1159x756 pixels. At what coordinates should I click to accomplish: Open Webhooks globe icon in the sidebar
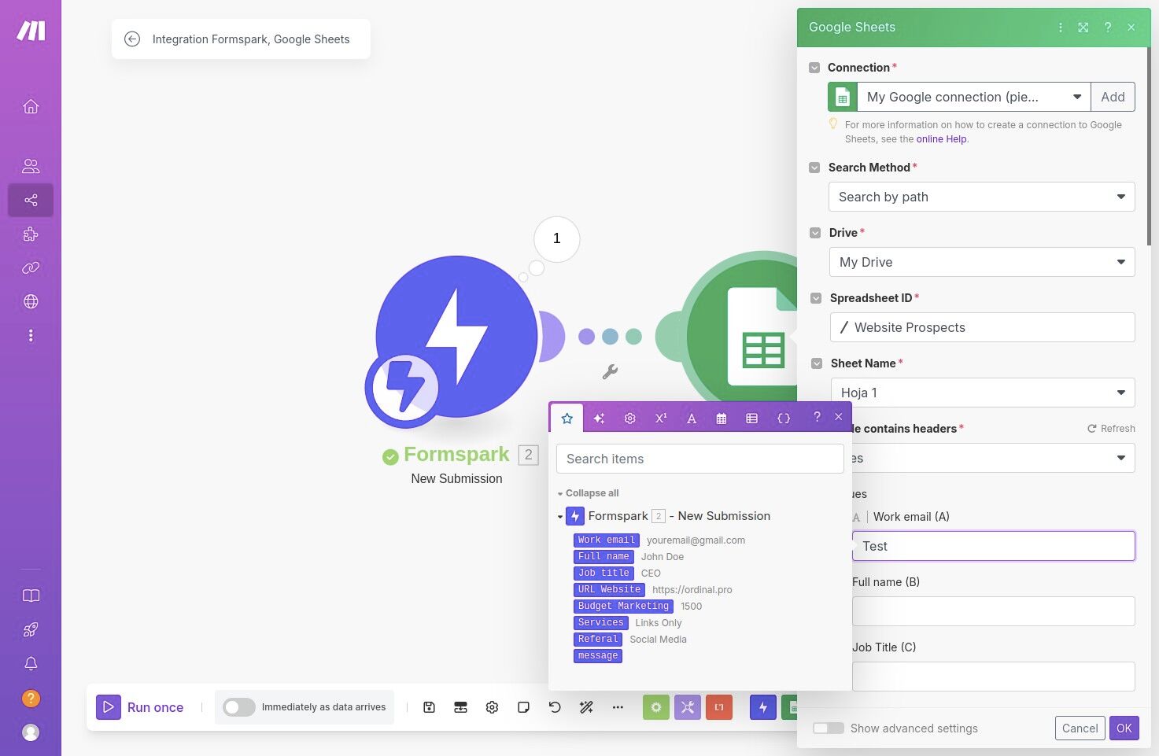(x=31, y=301)
